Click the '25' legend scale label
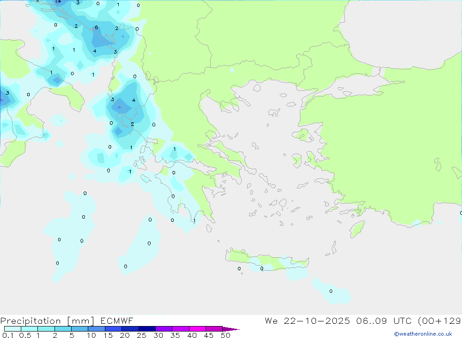 click(141, 335)
